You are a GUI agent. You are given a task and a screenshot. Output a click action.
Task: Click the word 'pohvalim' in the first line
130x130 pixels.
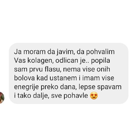pos(100,52)
